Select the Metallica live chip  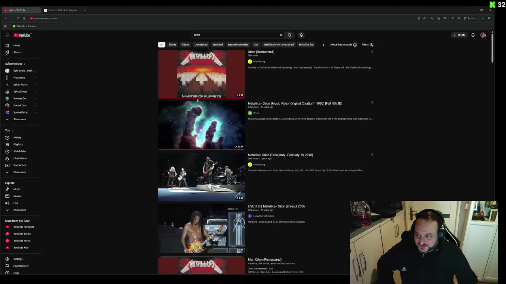306,45
